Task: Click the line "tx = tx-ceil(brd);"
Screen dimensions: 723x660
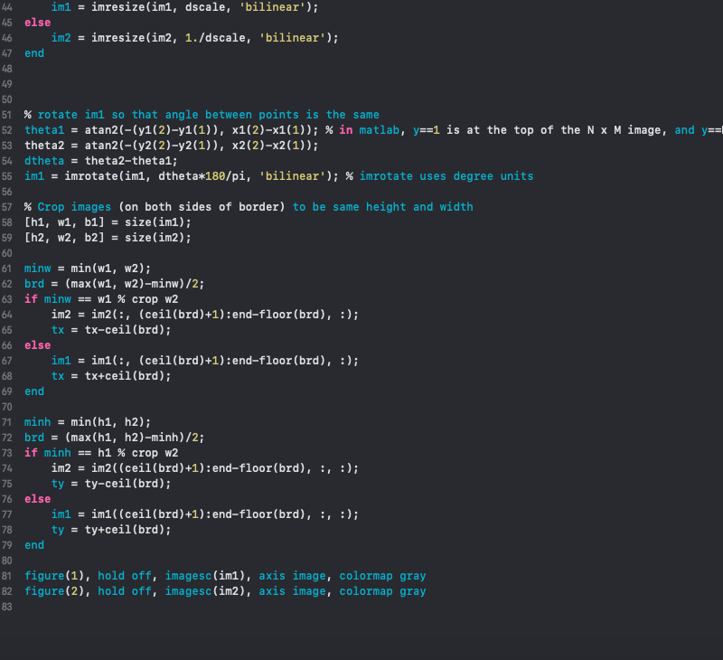Action: [x=111, y=330]
